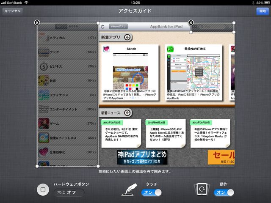The image size is (271, 203).
Task: Tap the ゲーム category icon
Action: pos(44,123)
